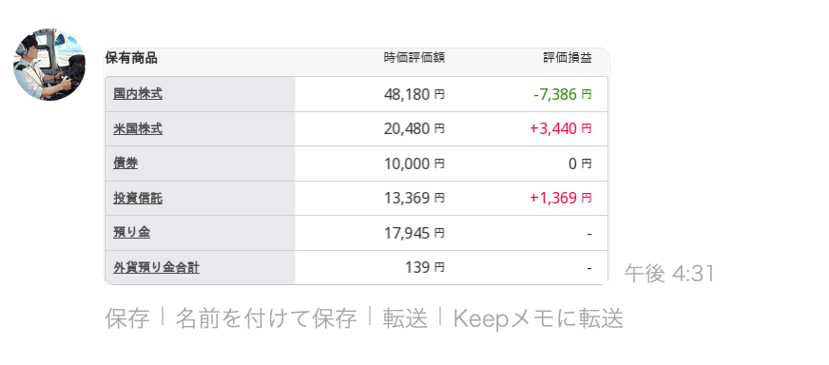Click the -7,386 円 loss value
The width and height of the screenshot is (829, 365).
point(563,95)
